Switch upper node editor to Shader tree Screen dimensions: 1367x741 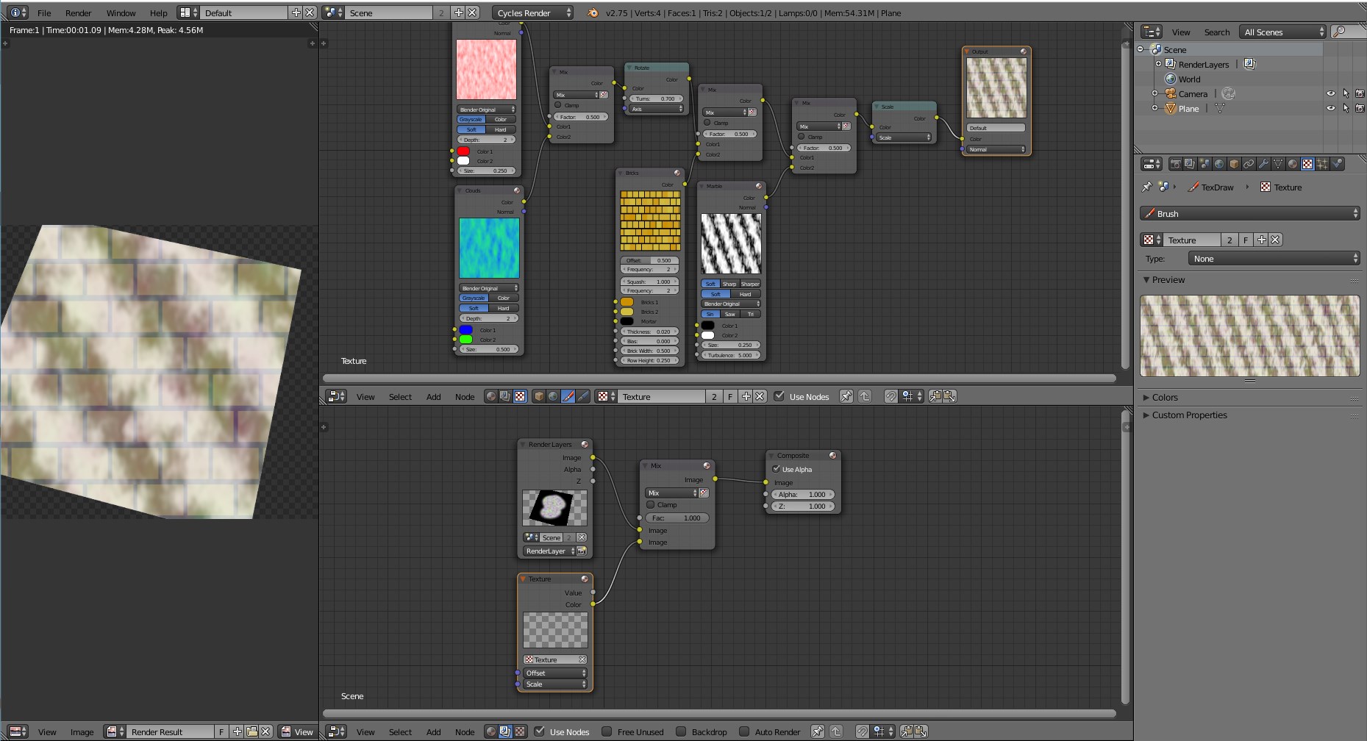click(491, 396)
